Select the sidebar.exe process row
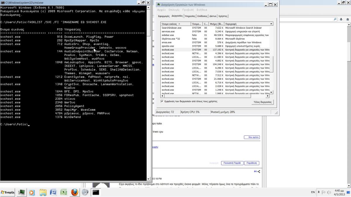The width and height of the screenshot is (351, 197). pyautogui.click(x=215, y=35)
